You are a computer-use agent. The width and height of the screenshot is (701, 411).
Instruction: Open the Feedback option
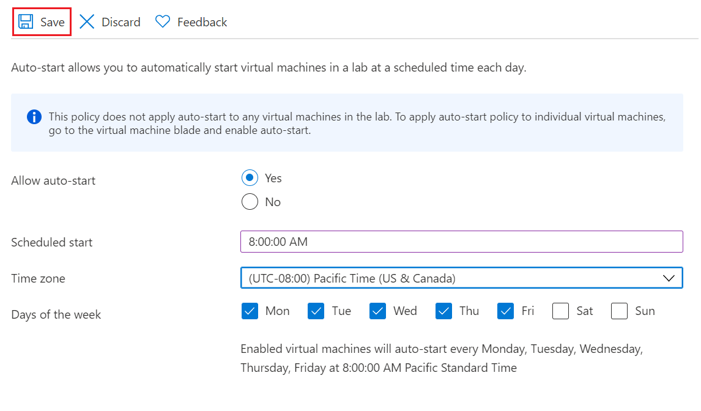click(191, 21)
